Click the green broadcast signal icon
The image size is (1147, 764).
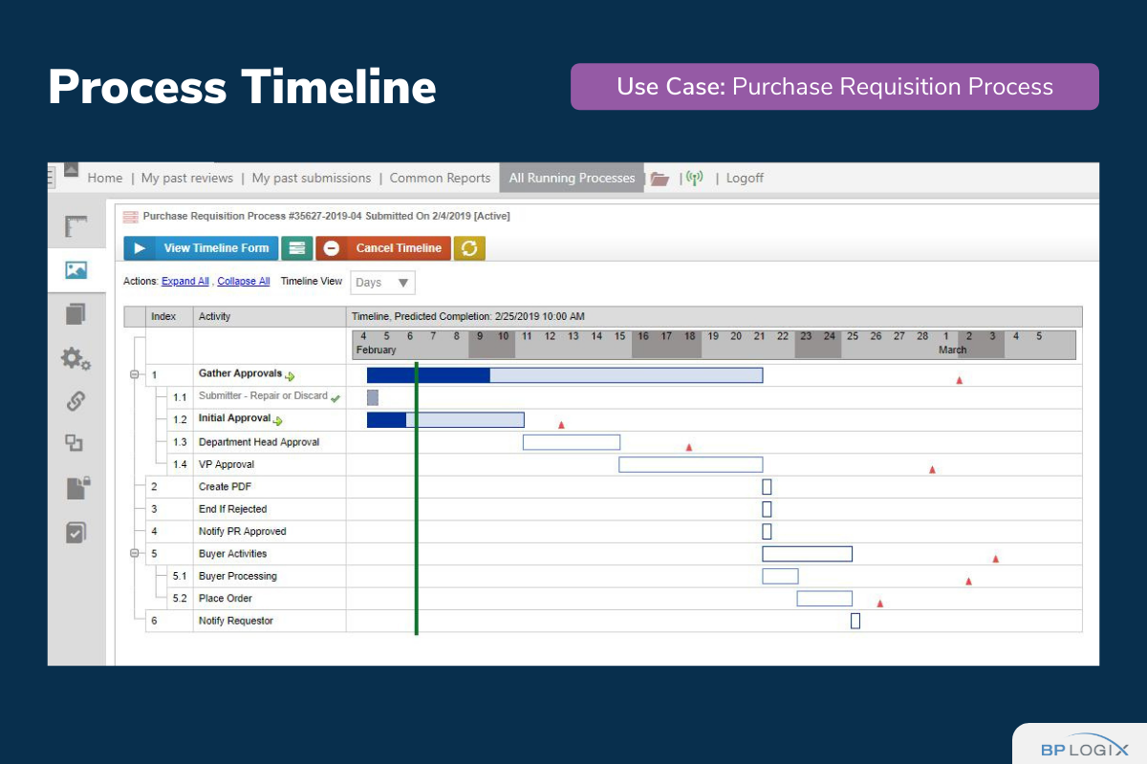pos(695,179)
